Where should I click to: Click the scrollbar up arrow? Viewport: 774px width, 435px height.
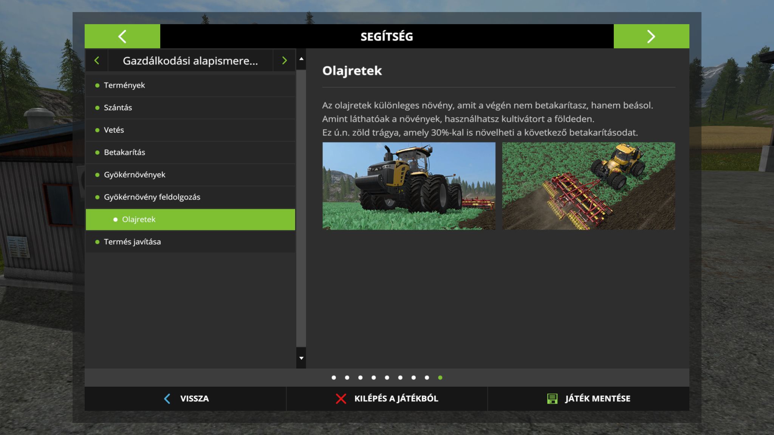point(301,59)
